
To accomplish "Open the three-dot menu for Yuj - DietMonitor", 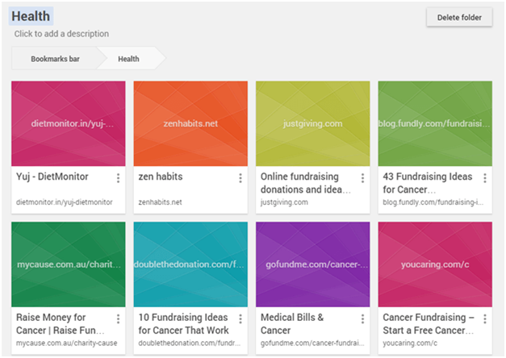I will (118, 178).
